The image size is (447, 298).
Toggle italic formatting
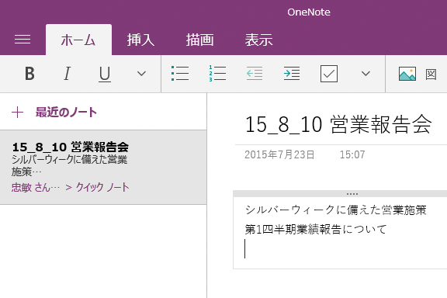[67, 74]
